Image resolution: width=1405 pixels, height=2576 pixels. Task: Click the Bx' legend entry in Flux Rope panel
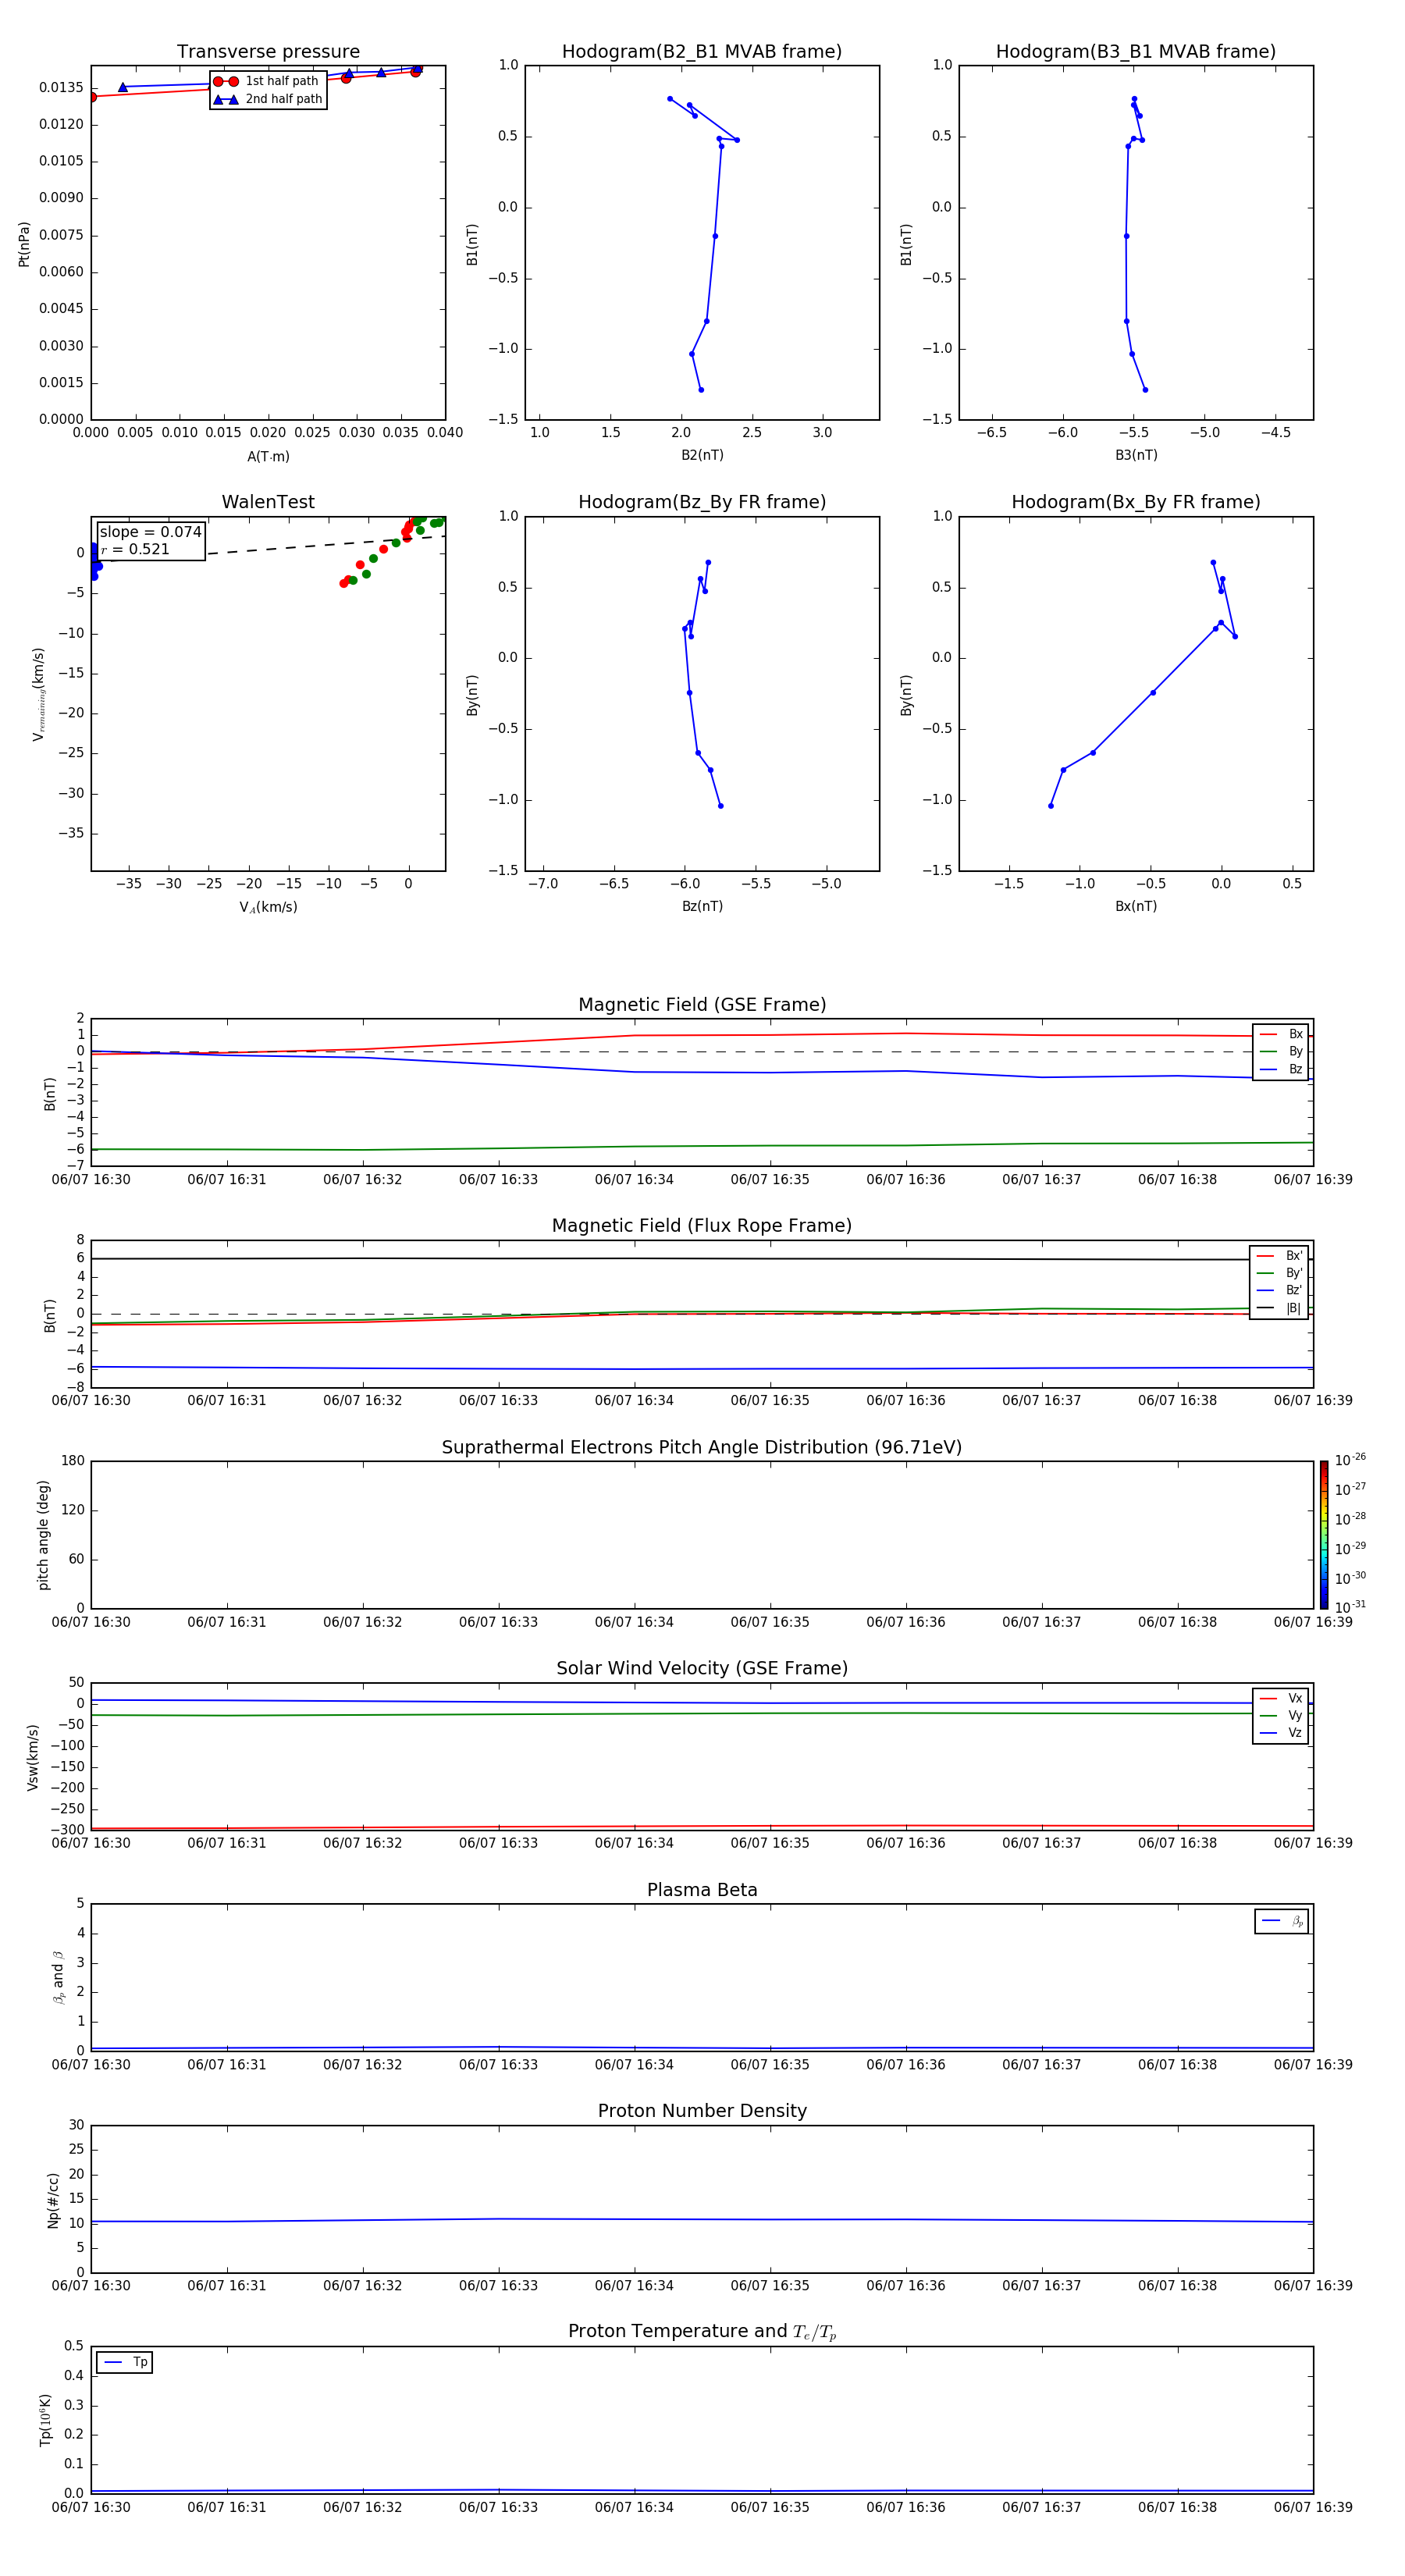pos(1279,1256)
